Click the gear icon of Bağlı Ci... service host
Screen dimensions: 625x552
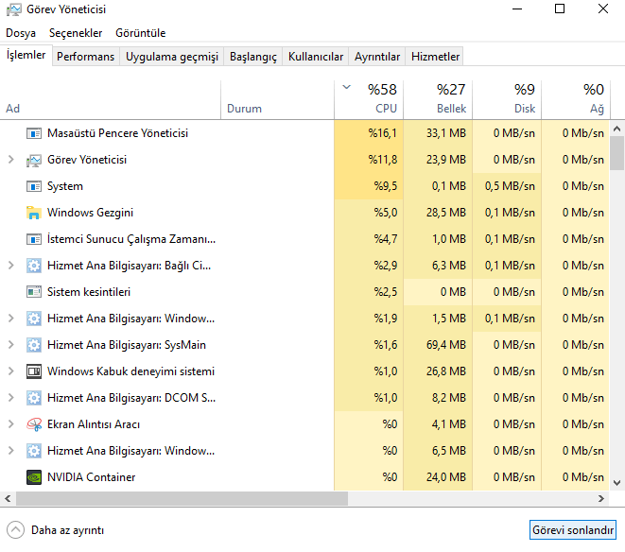[x=34, y=266]
